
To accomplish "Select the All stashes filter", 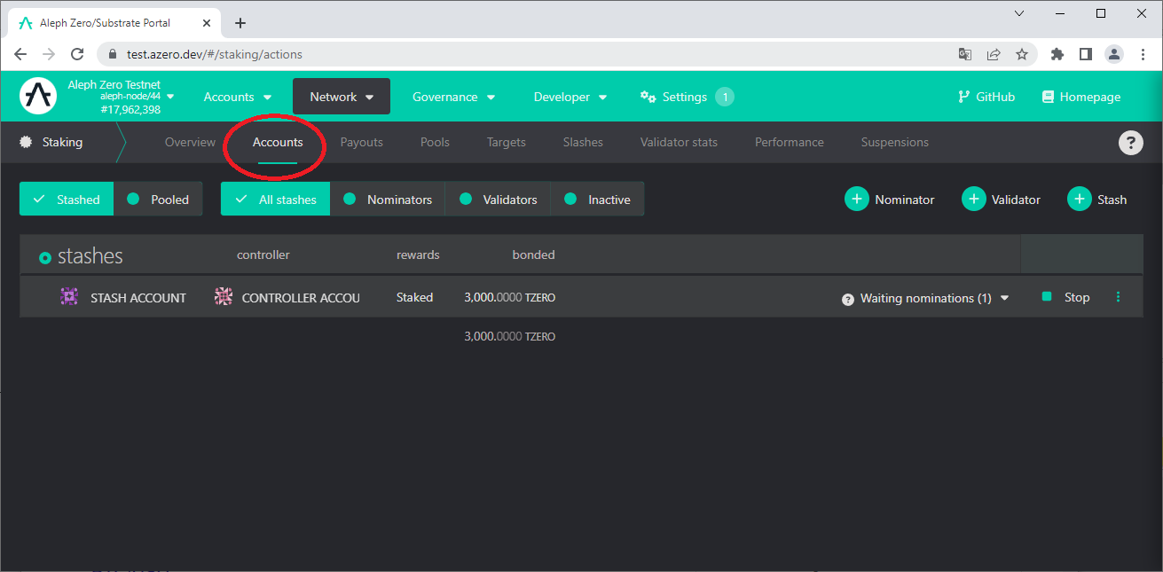I will [275, 200].
